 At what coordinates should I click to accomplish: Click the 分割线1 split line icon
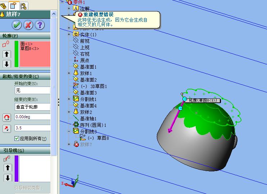tap(76, 98)
